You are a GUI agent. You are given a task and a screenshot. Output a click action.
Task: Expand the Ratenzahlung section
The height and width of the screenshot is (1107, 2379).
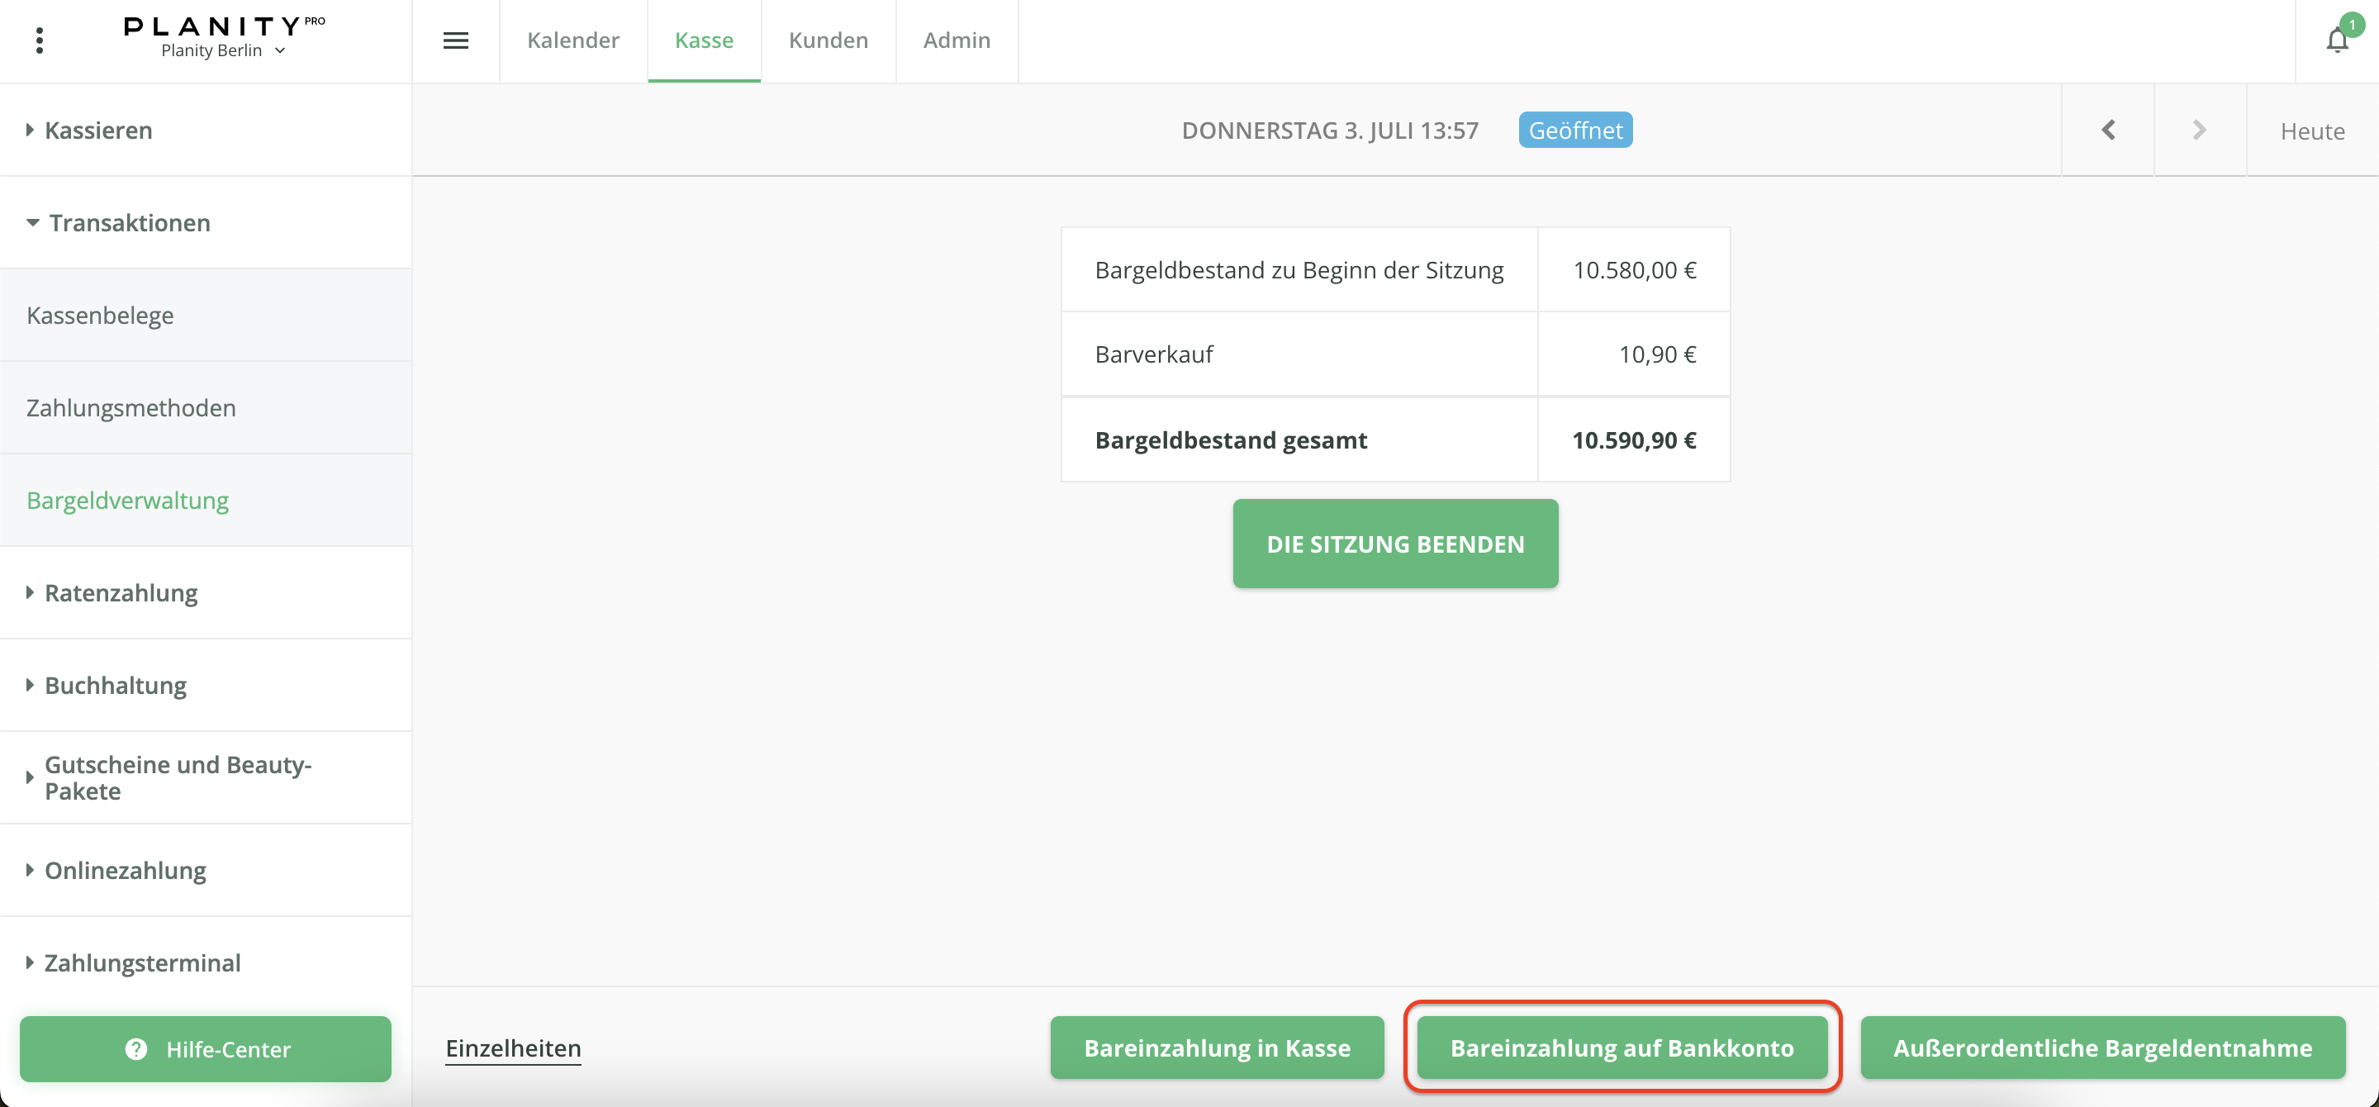[x=120, y=592]
